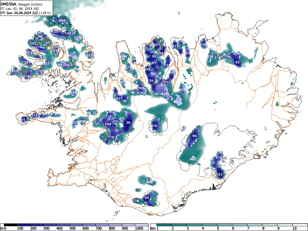The width and height of the screenshot is (308, 231).
Task: Click the '500' label in the metres legend
Action: pyautogui.click(x=72, y=229)
